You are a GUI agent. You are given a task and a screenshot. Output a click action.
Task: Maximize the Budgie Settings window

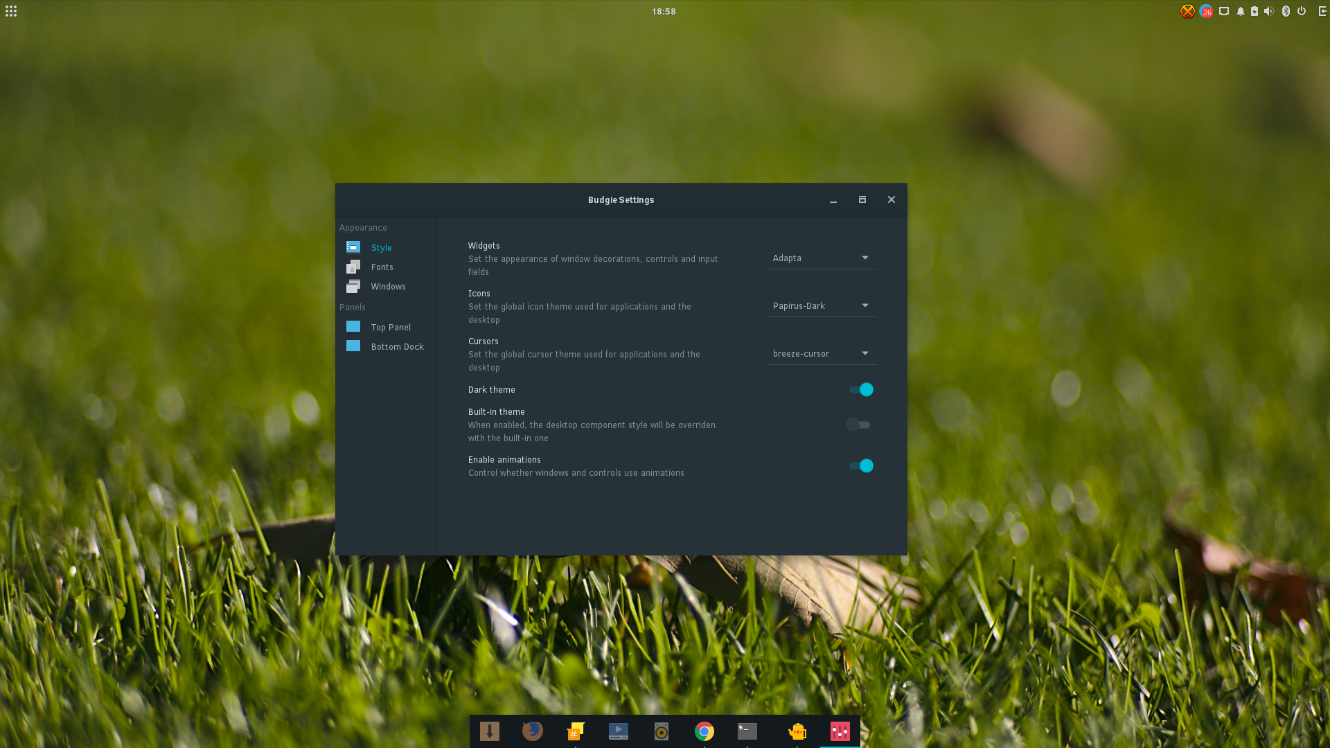pyautogui.click(x=862, y=200)
